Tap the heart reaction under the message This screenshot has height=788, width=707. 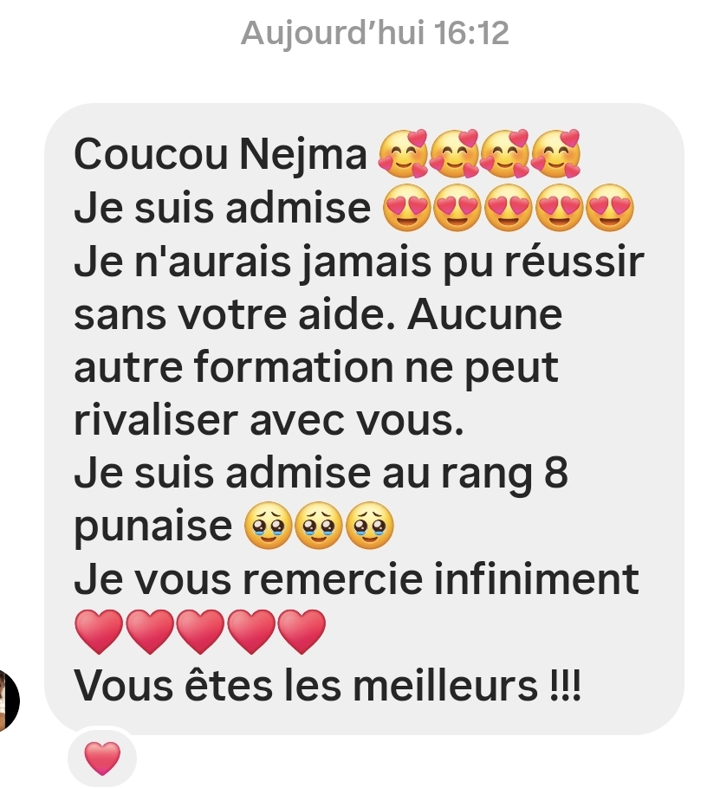pos(102,758)
